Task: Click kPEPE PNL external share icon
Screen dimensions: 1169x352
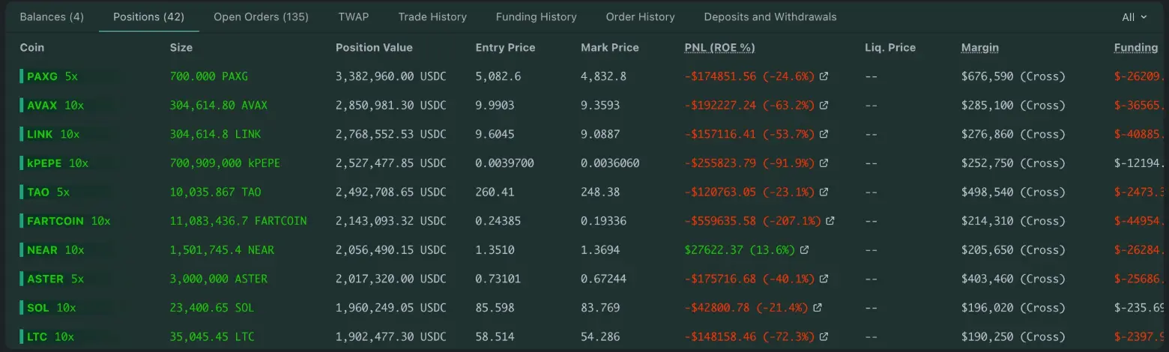Action: 824,163
